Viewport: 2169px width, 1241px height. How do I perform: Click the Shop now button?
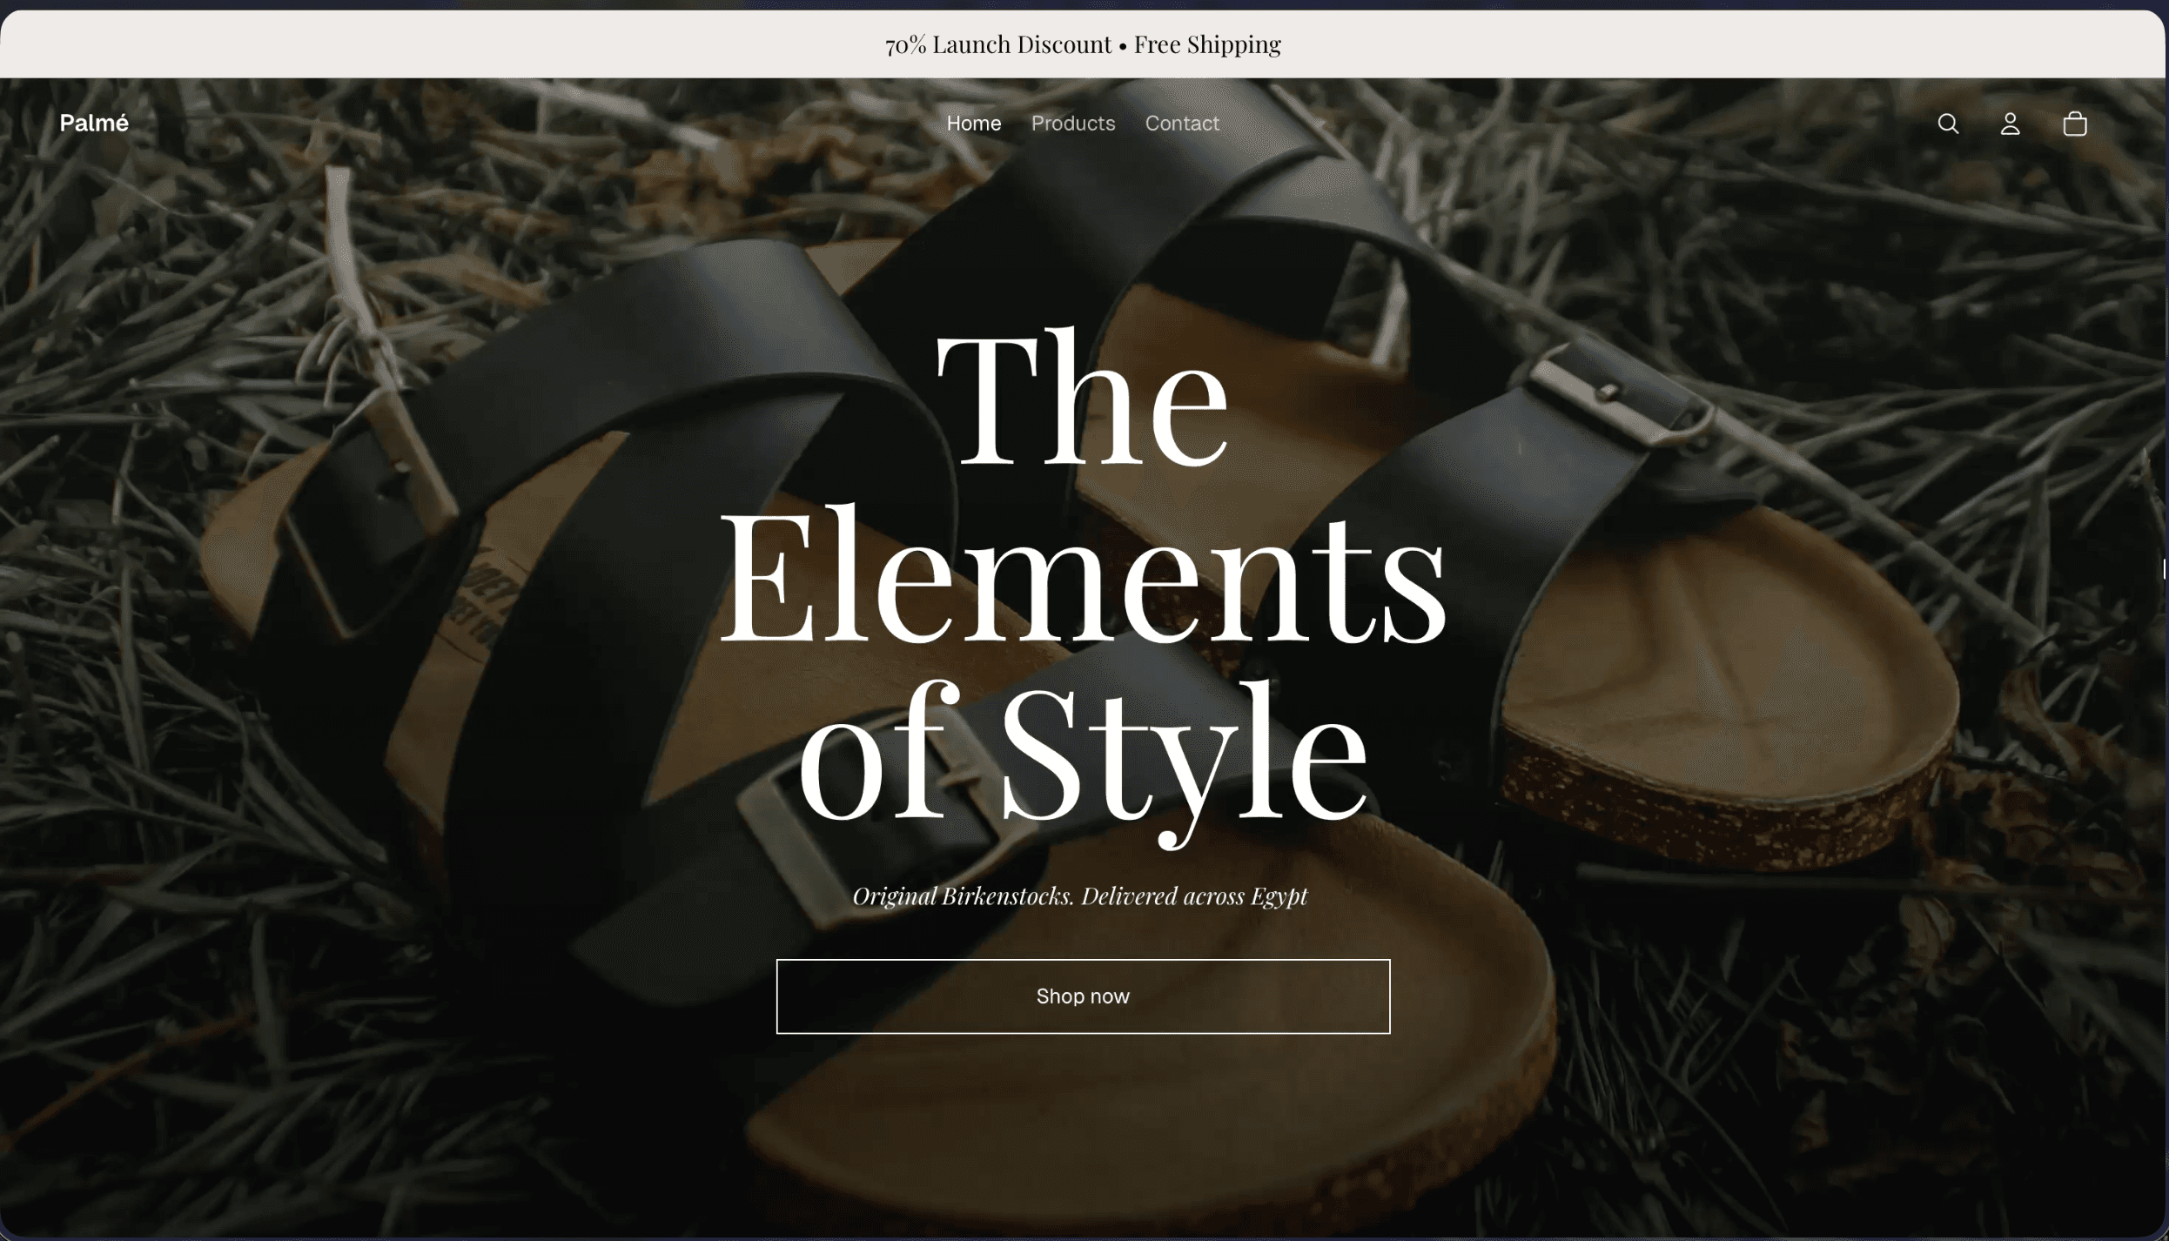pos(1083,996)
